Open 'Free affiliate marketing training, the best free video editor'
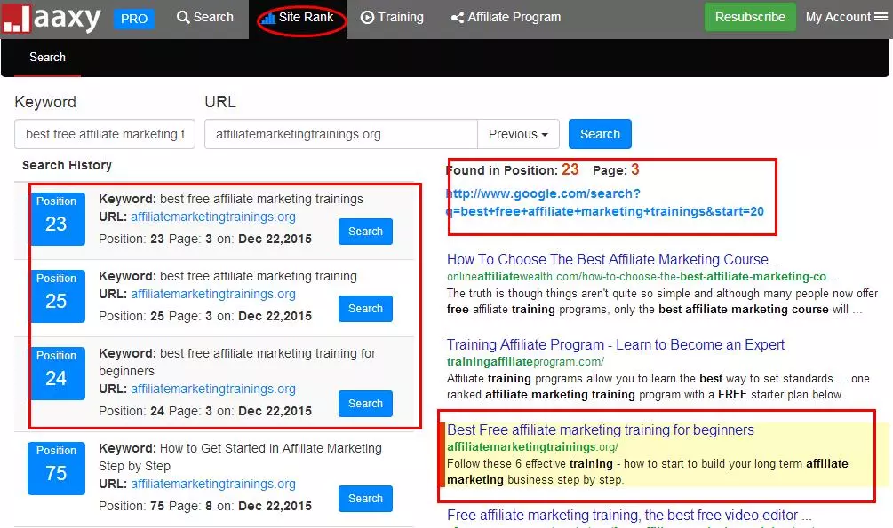This screenshot has width=893, height=528. tap(629, 516)
